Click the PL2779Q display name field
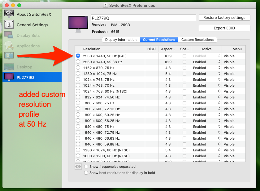The width and height of the screenshot is (260, 191). pos(143,18)
